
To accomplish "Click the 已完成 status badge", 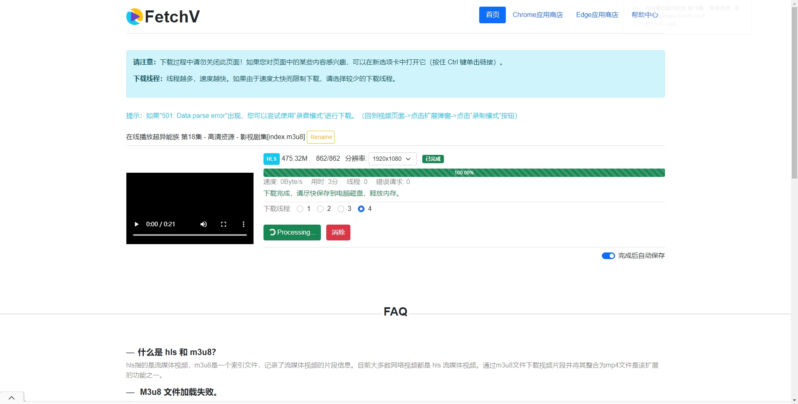I will 433,159.
